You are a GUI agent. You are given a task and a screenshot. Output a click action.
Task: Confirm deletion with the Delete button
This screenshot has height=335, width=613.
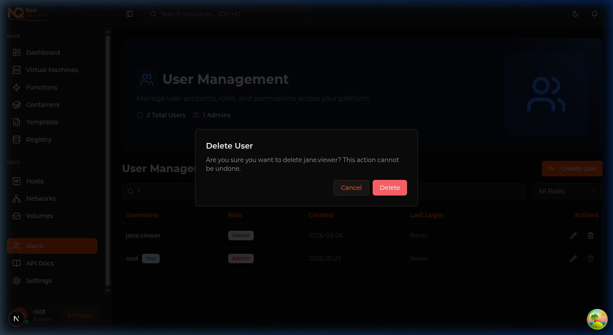[x=390, y=188]
